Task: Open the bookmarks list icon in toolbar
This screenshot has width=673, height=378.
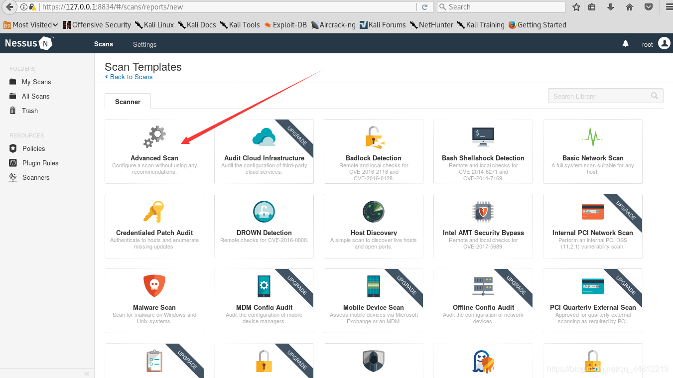Action: [591, 7]
